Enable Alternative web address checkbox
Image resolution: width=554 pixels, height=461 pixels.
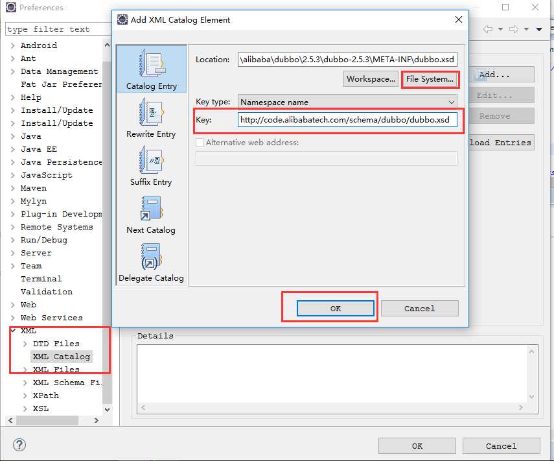(x=200, y=142)
